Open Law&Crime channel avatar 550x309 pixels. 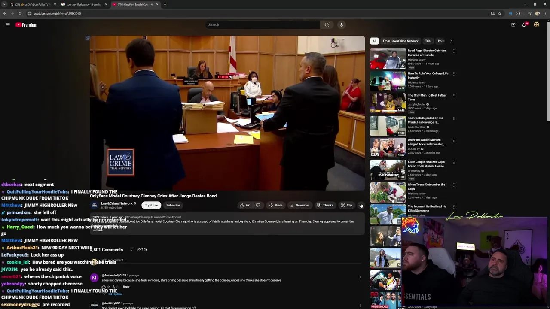pyautogui.click(x=94, y=205)
